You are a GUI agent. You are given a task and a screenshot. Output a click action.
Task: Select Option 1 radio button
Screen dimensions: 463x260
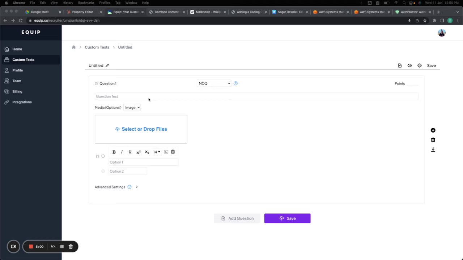tap(103, 156)
